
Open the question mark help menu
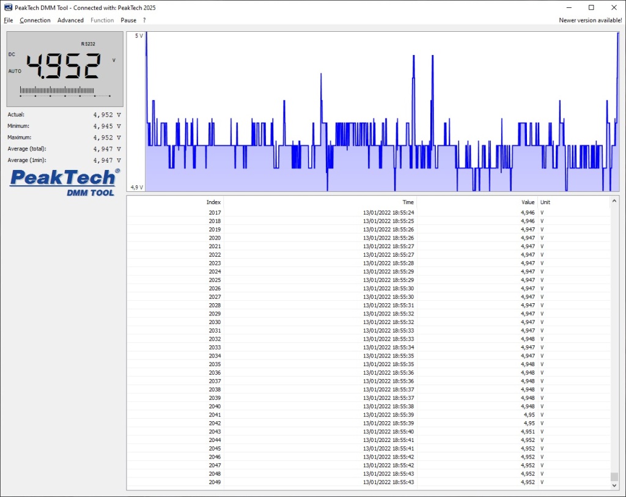pos(144,20)
